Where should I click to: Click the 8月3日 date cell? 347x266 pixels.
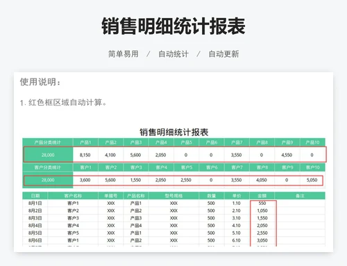35,218
